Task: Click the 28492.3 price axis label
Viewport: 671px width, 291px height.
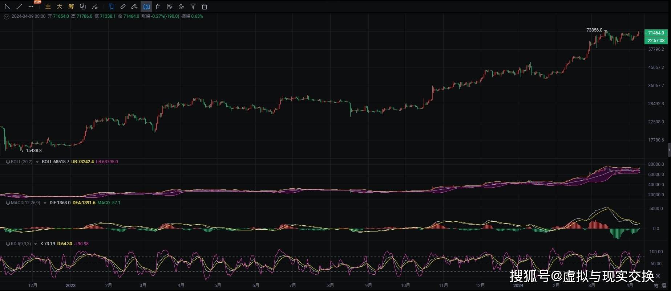Action: click(656, 104)
